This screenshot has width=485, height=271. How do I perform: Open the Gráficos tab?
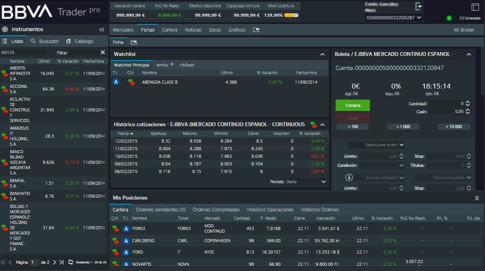click(237, 30)
